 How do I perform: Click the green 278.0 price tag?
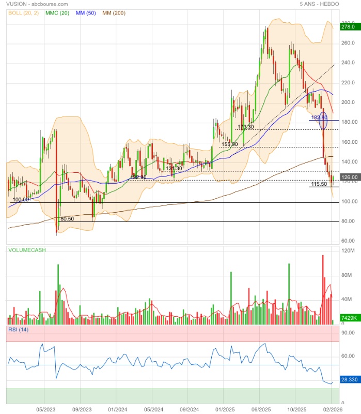[350, 27]
